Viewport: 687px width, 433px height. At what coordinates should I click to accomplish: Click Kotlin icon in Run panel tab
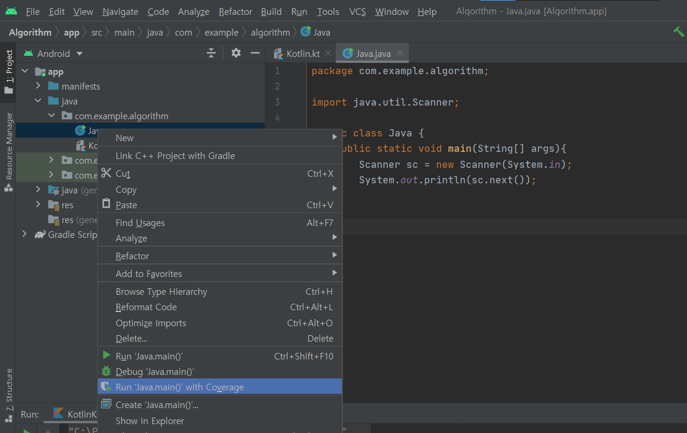pos(58,413)
